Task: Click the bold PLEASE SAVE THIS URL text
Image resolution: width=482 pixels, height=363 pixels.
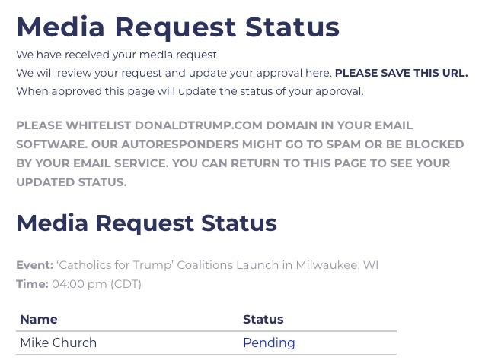Action: (x=401, y=74)
